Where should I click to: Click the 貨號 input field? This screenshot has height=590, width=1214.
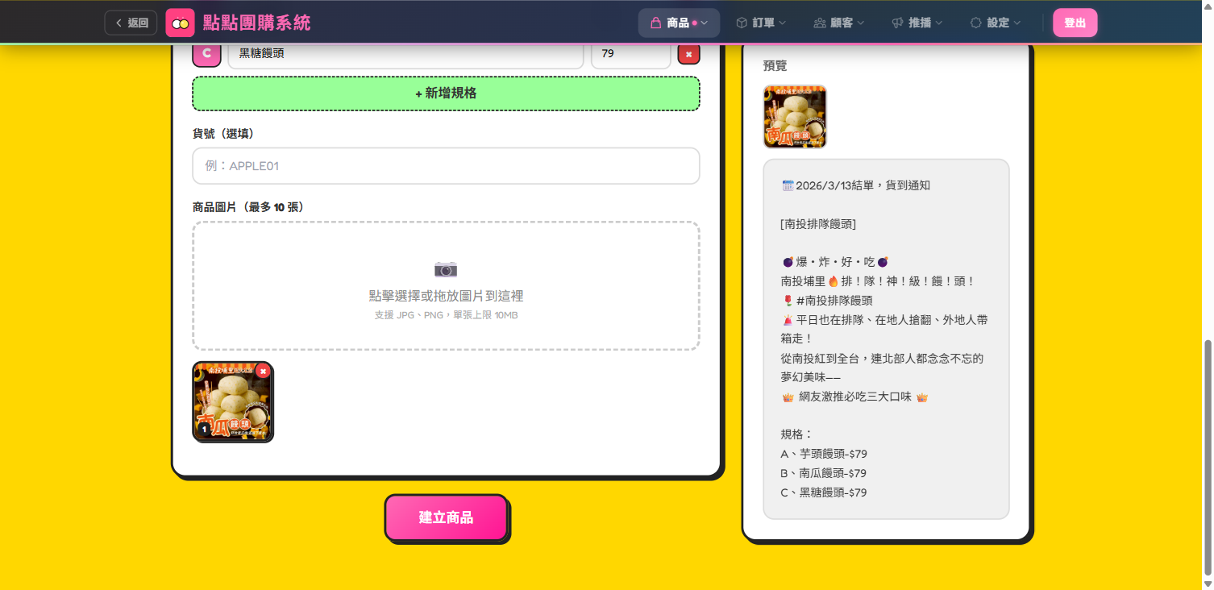(x=446, y=166)
